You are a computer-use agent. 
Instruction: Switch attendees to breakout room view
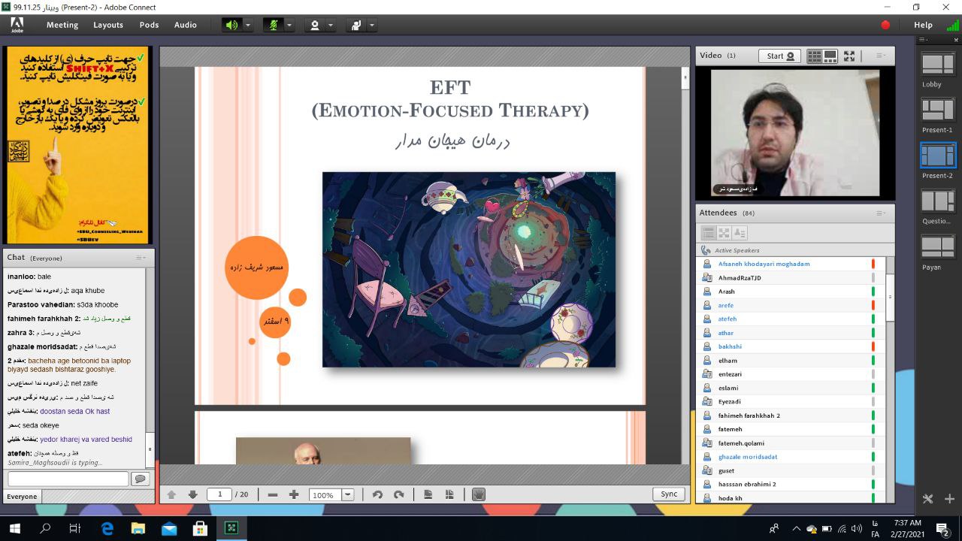(724, 233)
